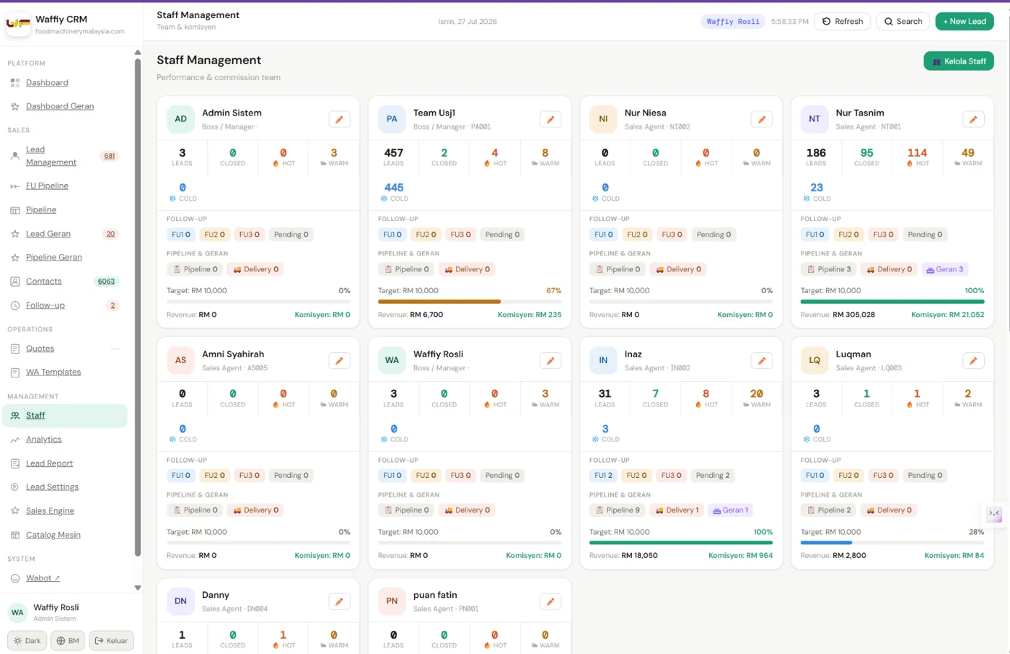Viewport: 1010px width, 654px height.
Task: Open Dashboard Geran menu item
Action: (x=60, y=106)
